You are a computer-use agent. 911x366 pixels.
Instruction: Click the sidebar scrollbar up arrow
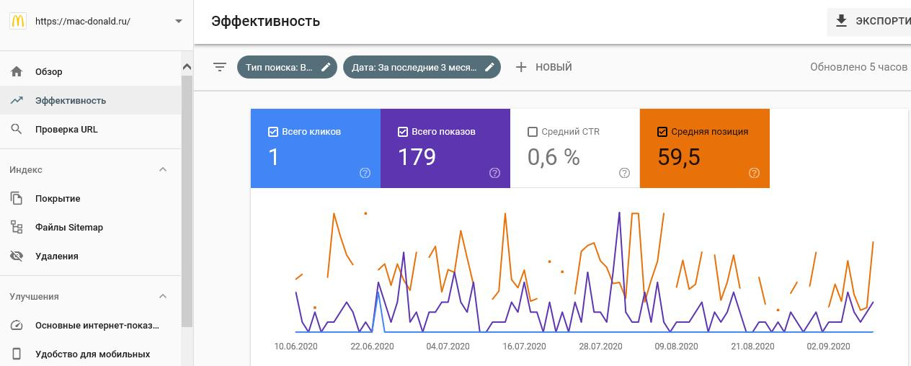click(187, 67)
